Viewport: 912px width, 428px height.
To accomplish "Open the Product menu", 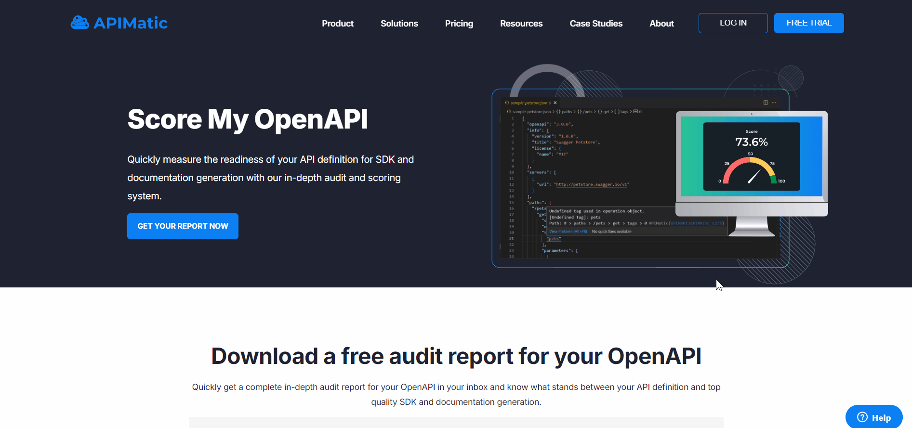I will coord(338,24).
